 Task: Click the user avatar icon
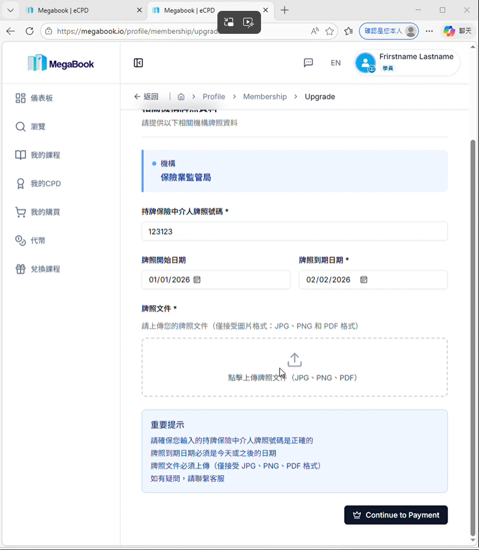365,63
